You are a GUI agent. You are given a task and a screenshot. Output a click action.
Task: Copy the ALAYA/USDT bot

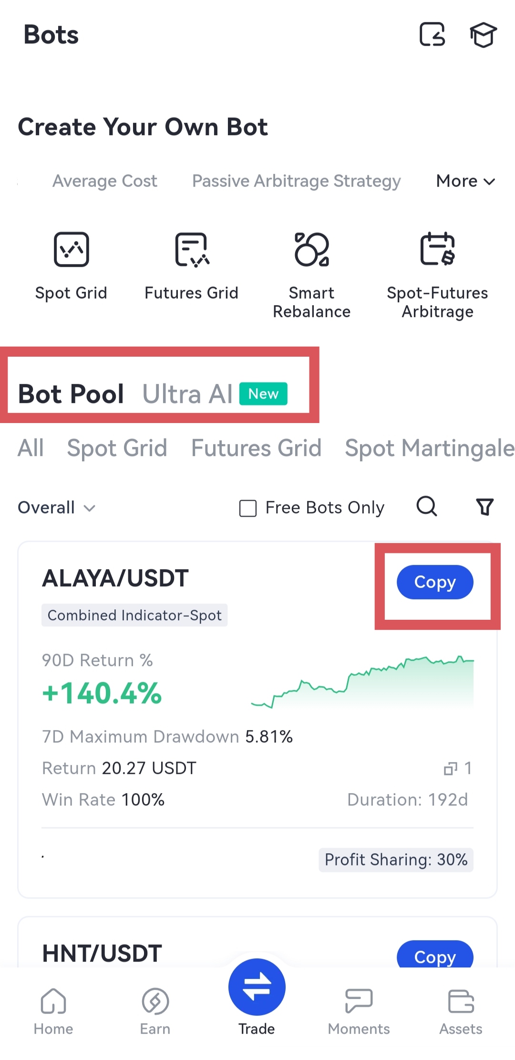tap(435, 582)
